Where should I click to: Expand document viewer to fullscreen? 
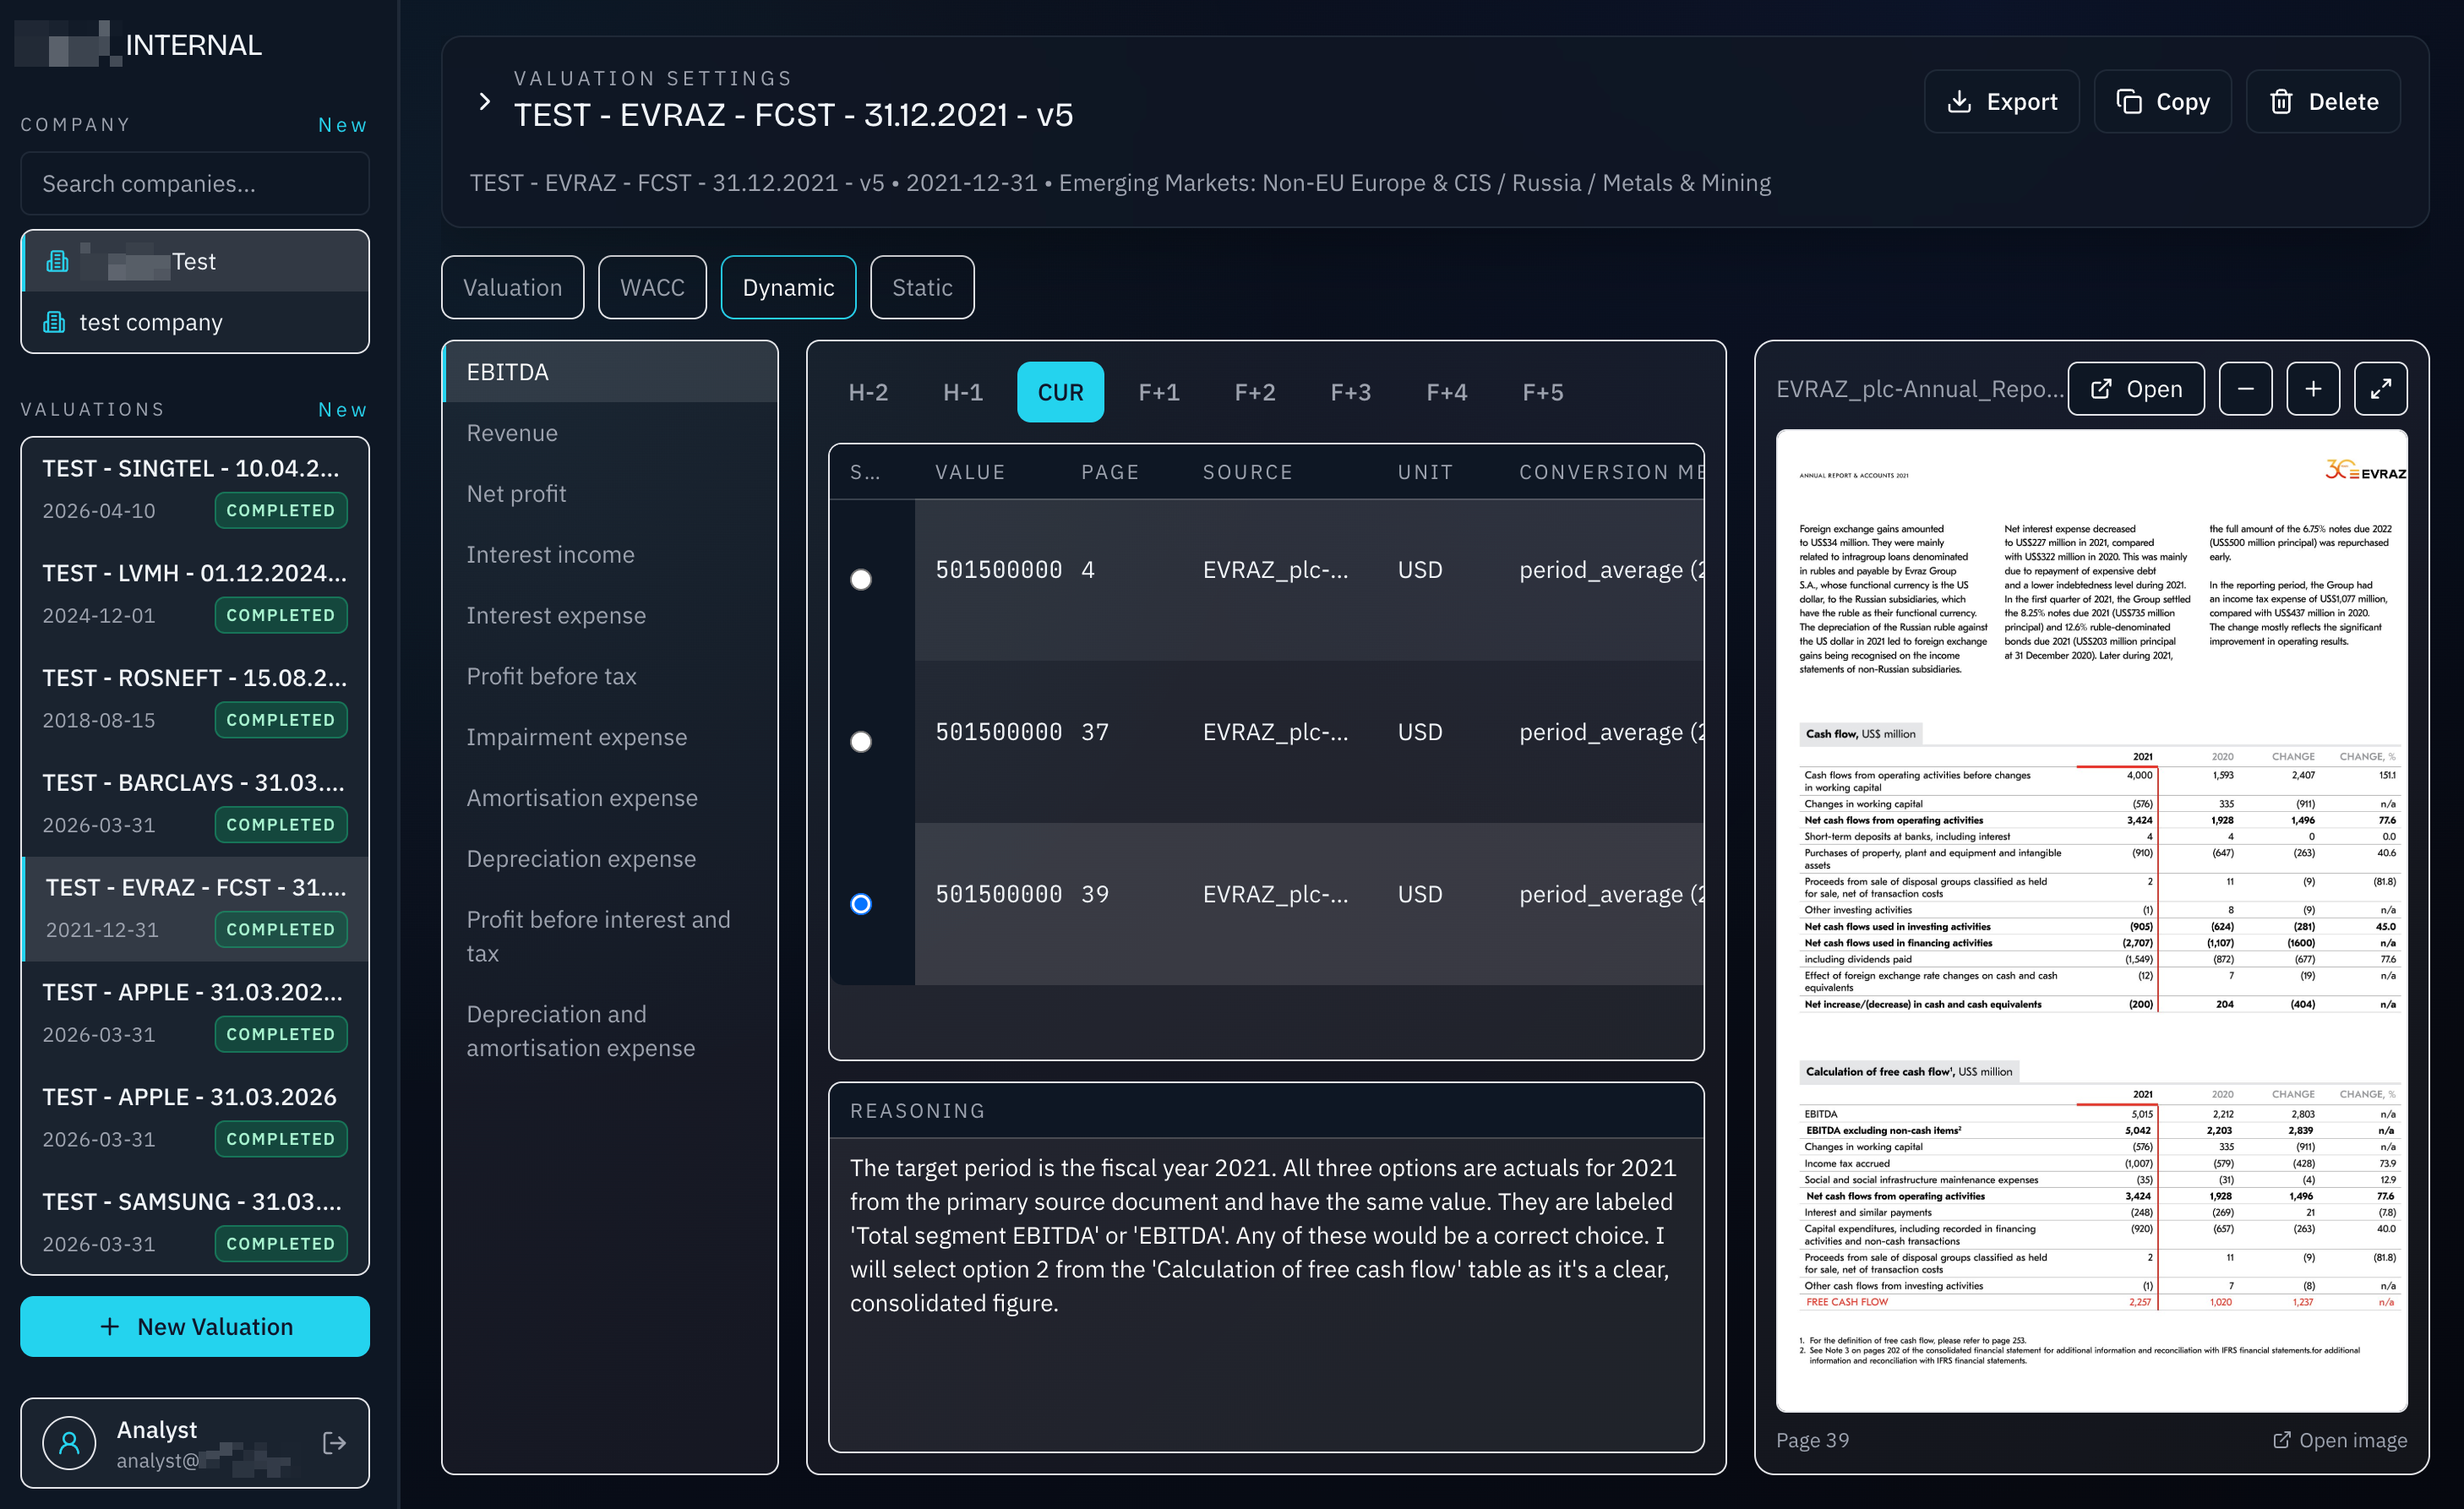point(2380,389)
